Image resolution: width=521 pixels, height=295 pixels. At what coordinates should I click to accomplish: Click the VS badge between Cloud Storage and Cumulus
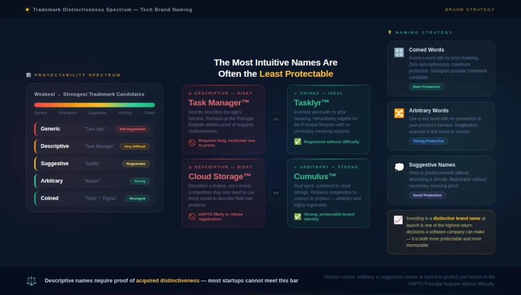tap(275, 193)
